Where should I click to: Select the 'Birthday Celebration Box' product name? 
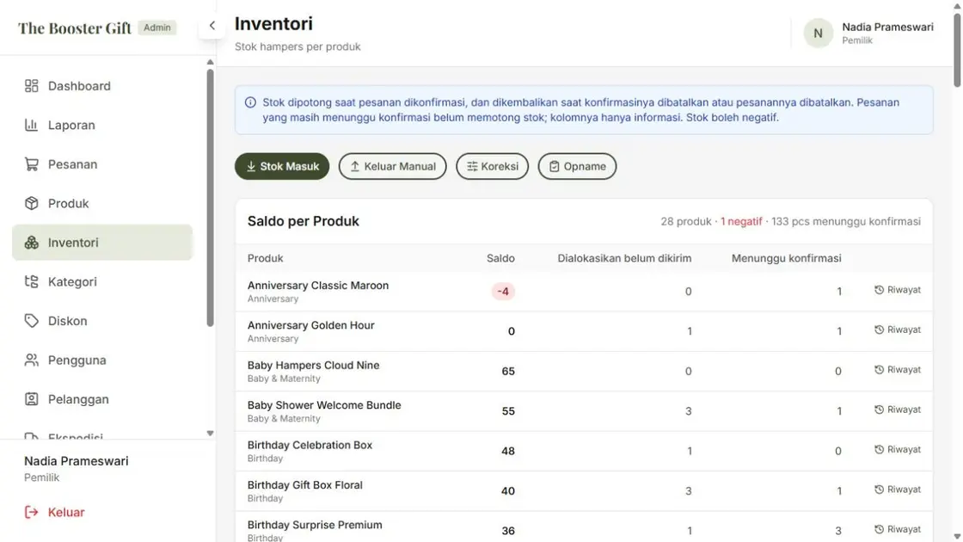click(310, 446)
